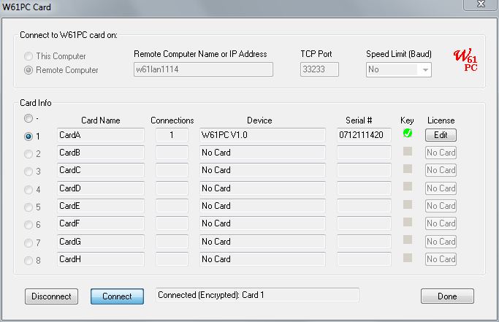Click the Connect button
Screen dimensions: 499x322
click(117, 296)
